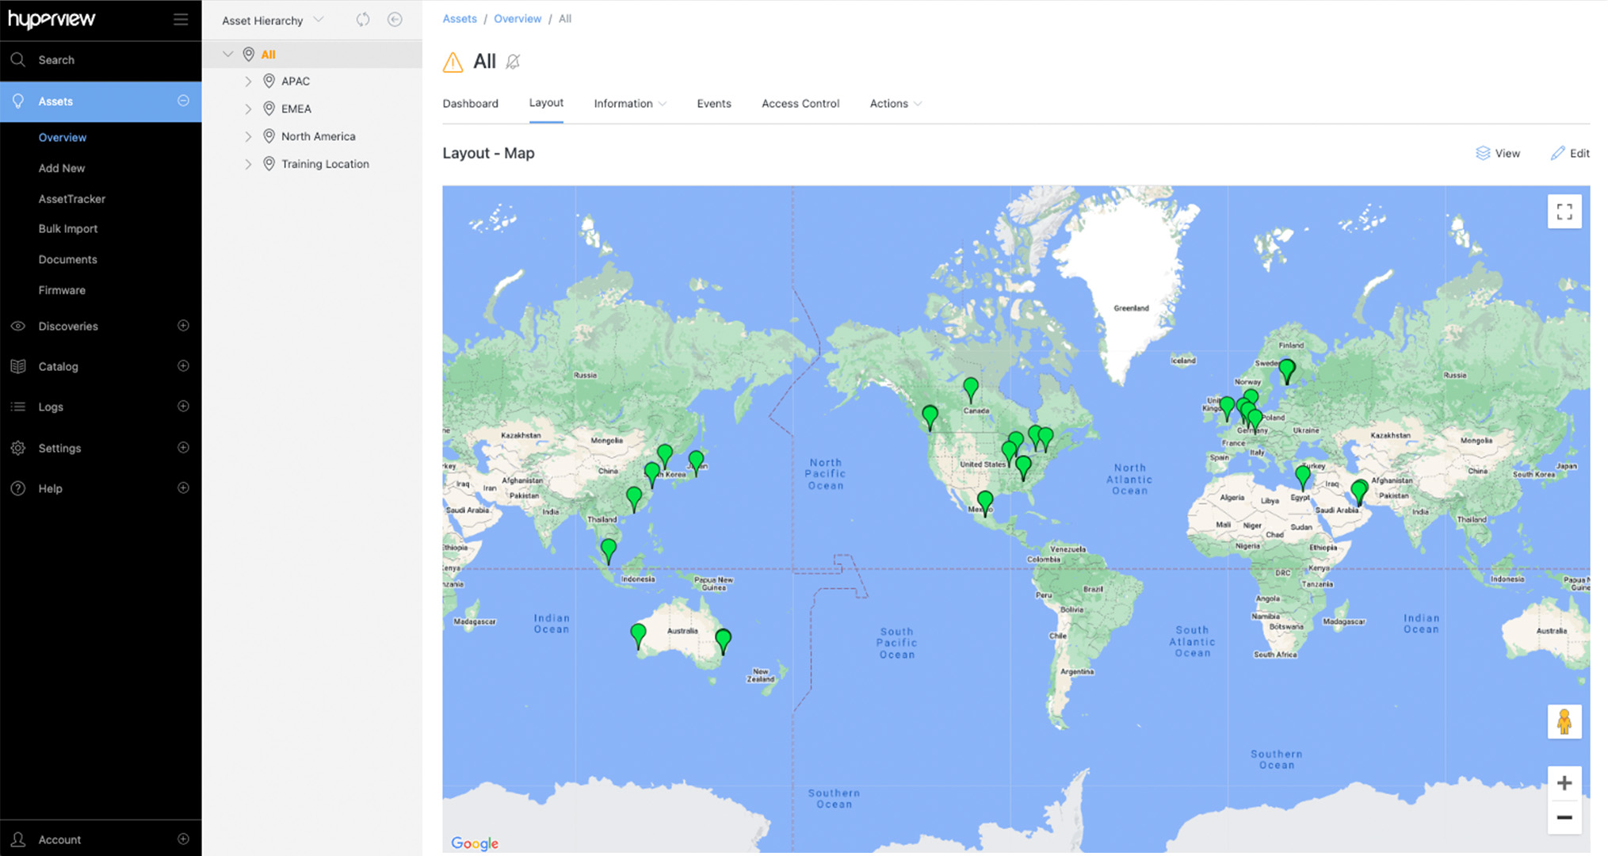Image resolution: width=1608 pixels, height=856 pixels.
Task: Click the Help question mark icon
Action: [17, 488]
